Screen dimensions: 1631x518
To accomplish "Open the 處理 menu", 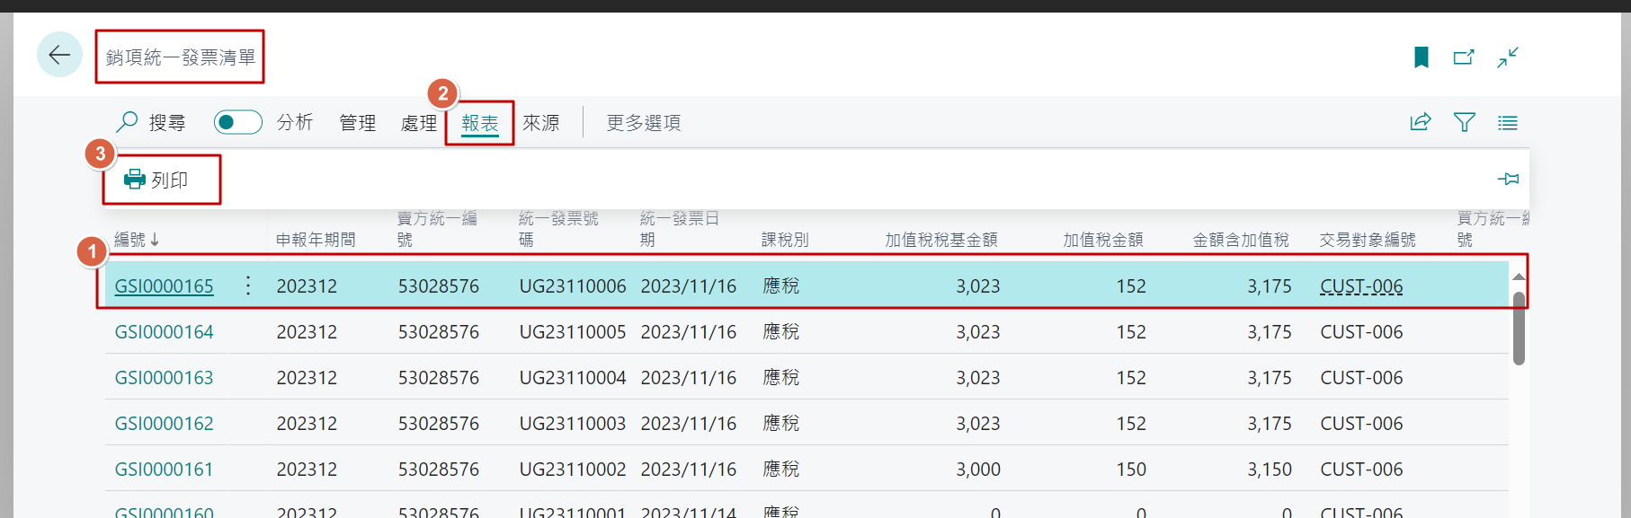I will [x=419, y=123].
